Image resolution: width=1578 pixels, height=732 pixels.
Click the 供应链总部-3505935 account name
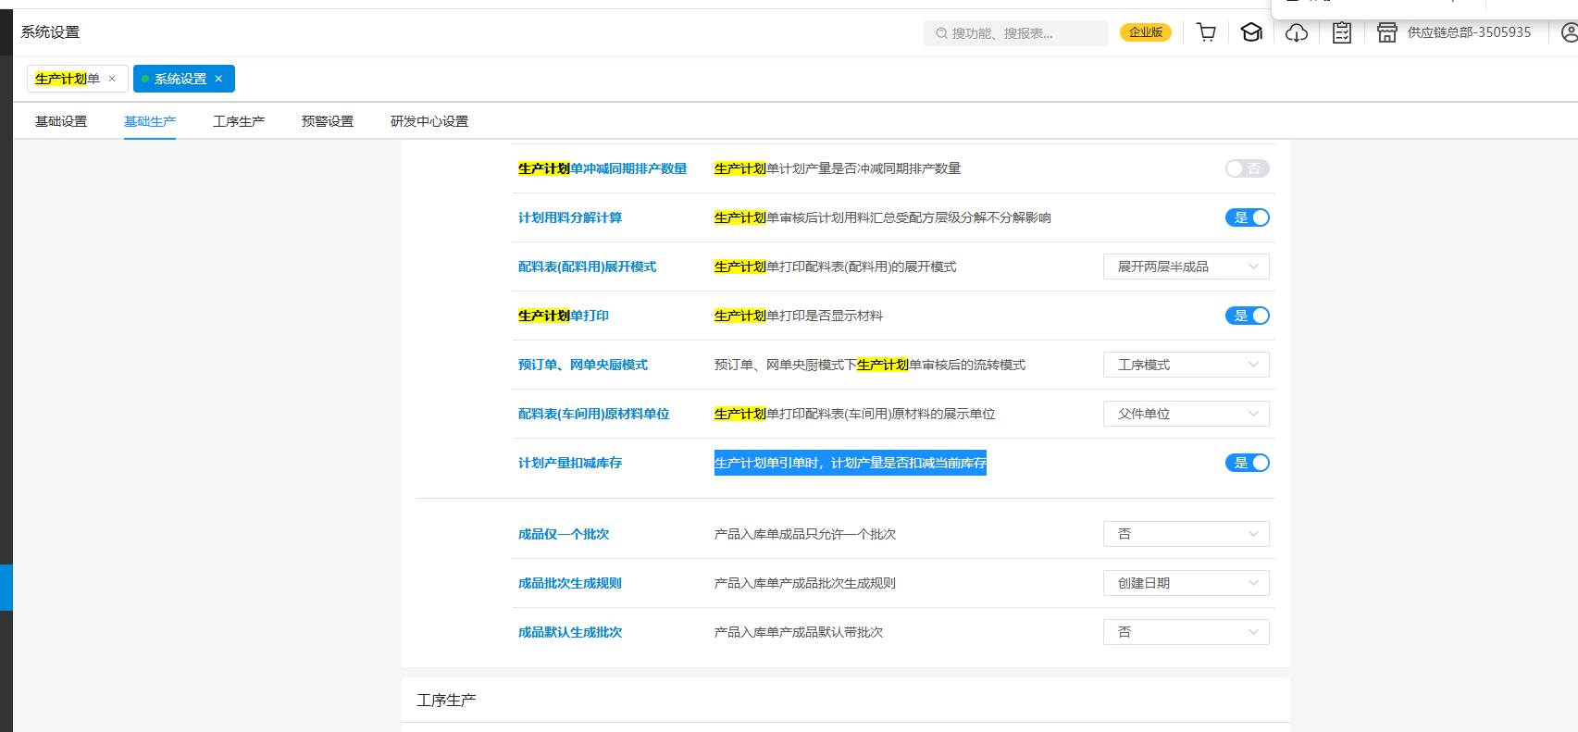tap(1470, 32)
